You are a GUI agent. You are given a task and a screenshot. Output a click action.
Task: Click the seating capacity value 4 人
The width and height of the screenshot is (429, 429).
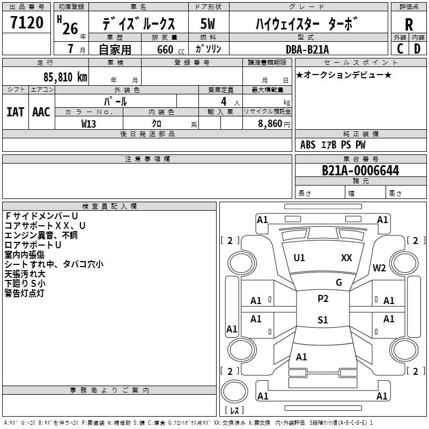[x=231, y=101]
